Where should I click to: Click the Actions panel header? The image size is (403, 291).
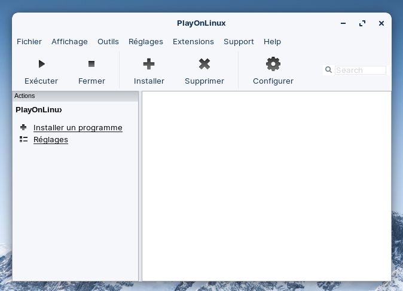click(x=75, y=96)
